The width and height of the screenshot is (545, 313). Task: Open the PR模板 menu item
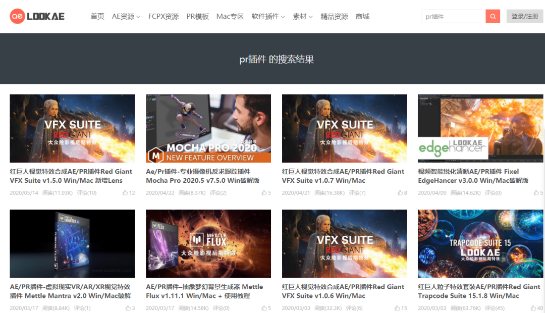[197, 16]
